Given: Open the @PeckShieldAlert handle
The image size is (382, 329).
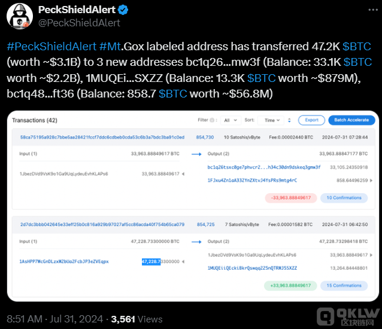Looking at the screenshot, I should tap(79, 23).
